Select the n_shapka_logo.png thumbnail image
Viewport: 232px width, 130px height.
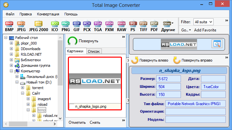pyautogui.click(x=95, y=81)
